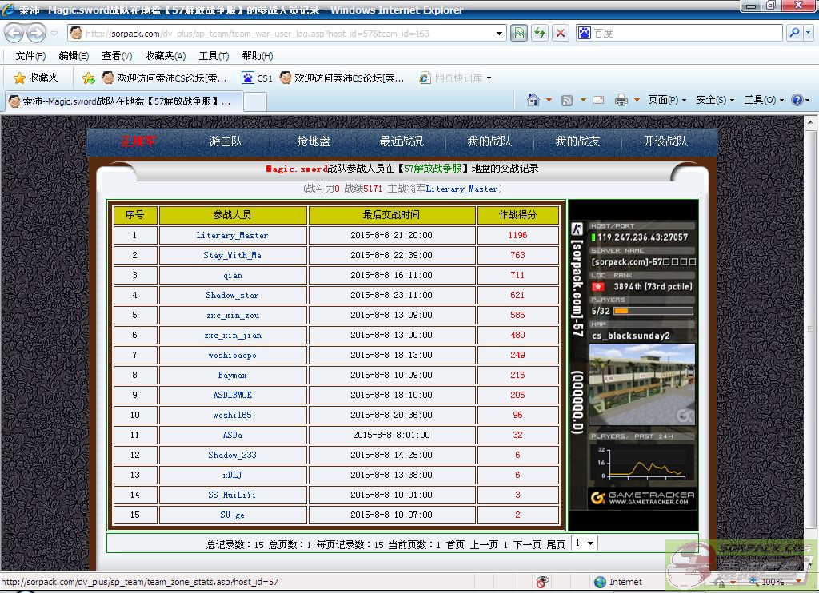This screenshot has width=819, height=593.
Task: Click the RSS feeds icon
Action: 567,100
